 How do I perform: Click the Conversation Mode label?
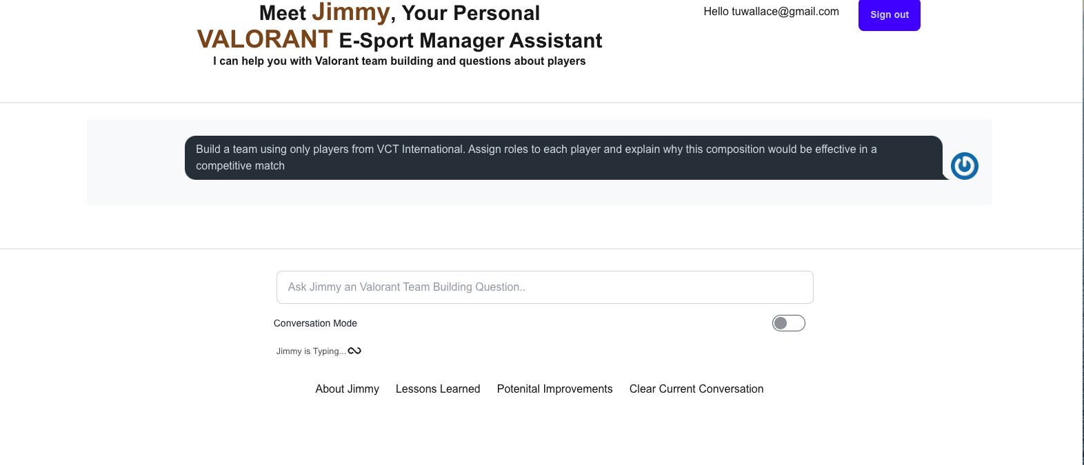(x=315, y=323)
